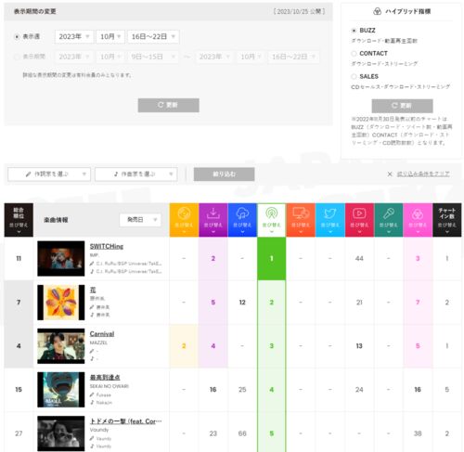Expand the lyricist selection dropdown
The width and height of the screenshot is (464, 452).
[x=49, y=174]
